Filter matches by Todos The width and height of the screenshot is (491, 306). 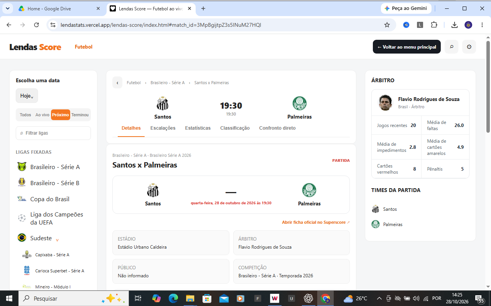tap(25, 115)
